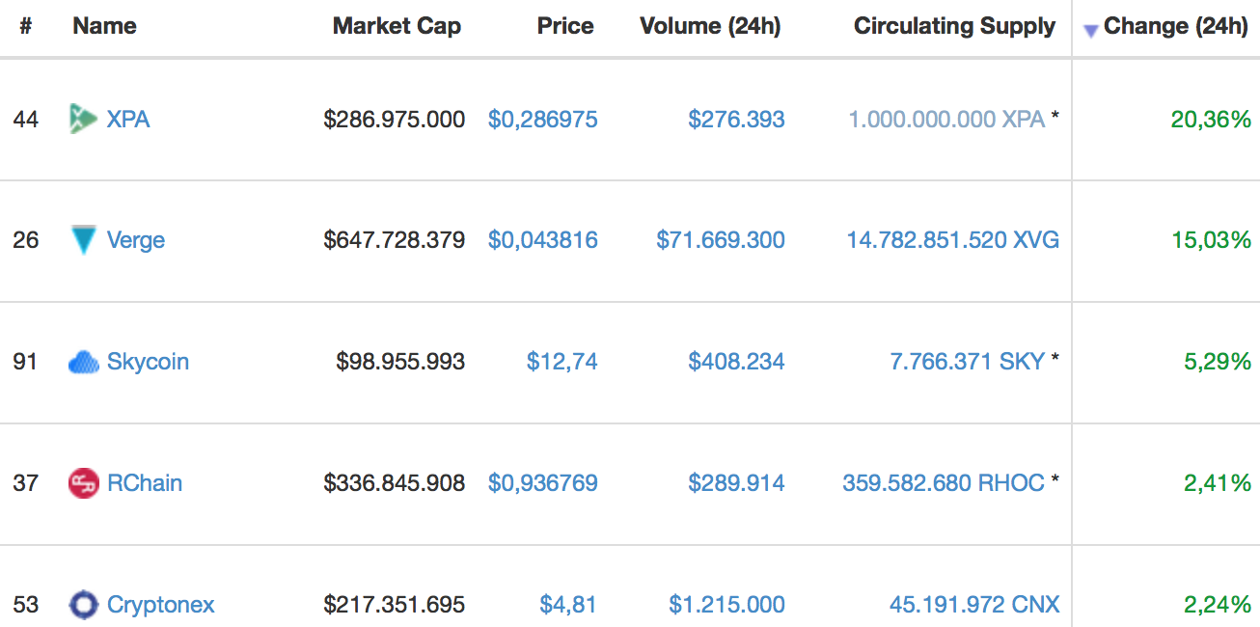Sort coins by Name column
Screen dimensions: 1260x627
point(104,26)
